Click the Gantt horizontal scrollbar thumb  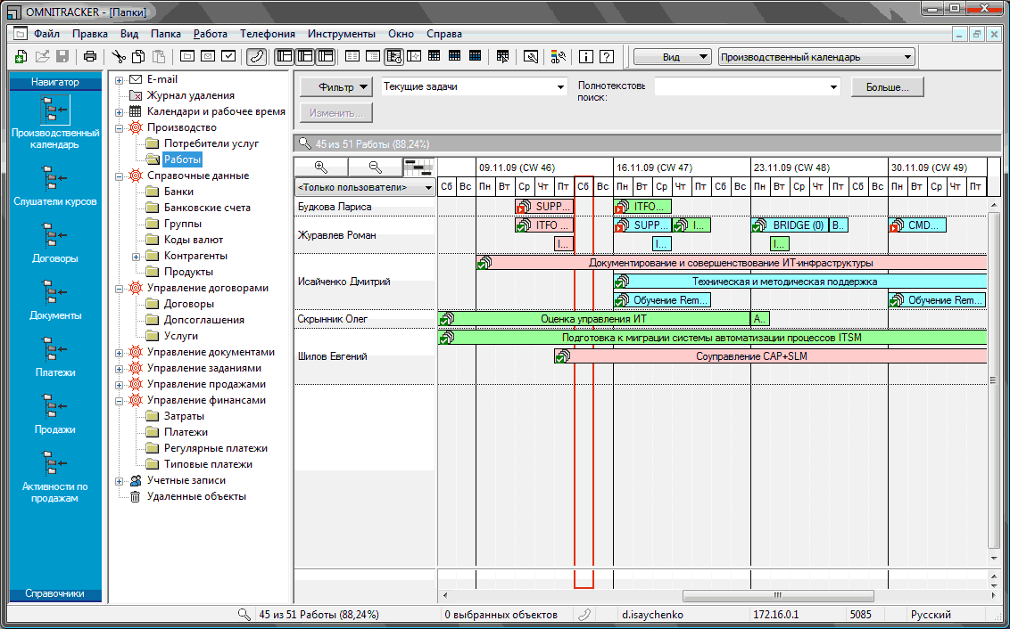pos(777,595)
